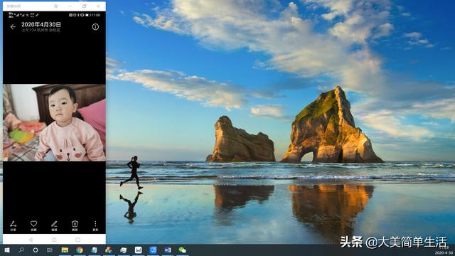Open photo info via the circled i icon
Image resolution: width=455 pixels, height=256 pixels.
pos(95,27)
